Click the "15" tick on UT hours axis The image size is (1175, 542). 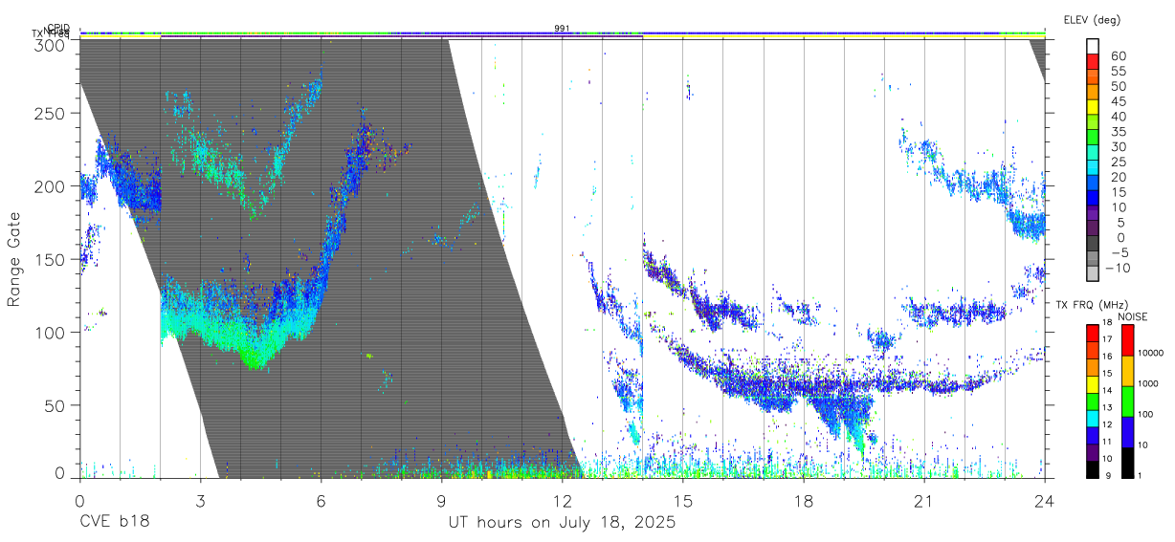coord(683,501)
